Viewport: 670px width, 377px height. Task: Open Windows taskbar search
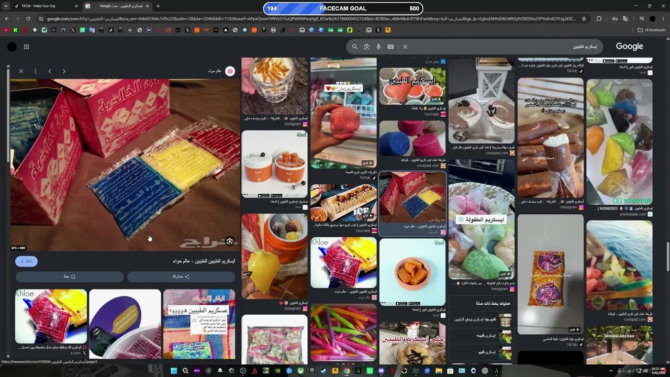click(185, 371)
